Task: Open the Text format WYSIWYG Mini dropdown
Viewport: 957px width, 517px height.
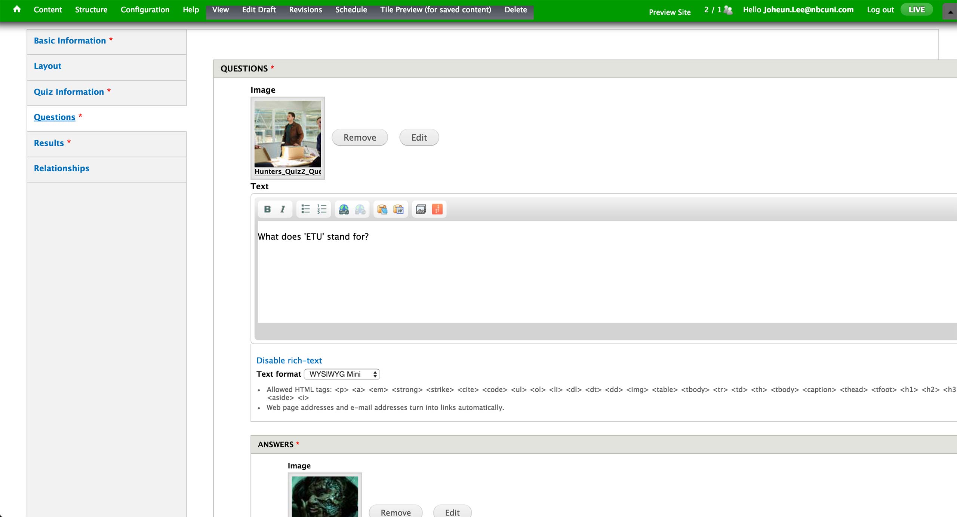Action: (342, 374)
